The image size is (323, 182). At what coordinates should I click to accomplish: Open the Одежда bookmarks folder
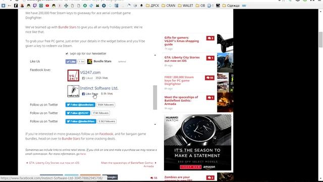(231, 6)
